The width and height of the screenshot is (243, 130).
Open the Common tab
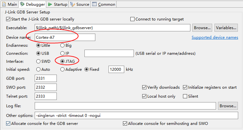[104, 4]
